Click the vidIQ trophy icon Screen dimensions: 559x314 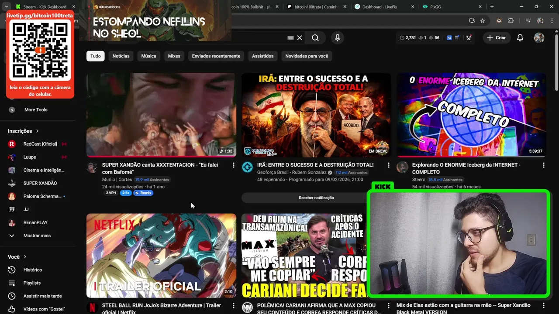pos(469,38)
